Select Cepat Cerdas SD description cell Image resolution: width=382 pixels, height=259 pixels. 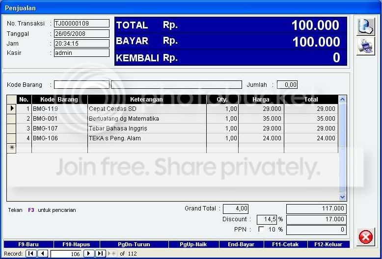[x=147, y=109]
